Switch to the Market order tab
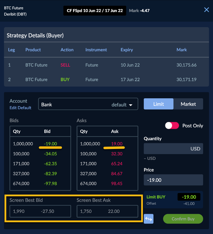The image size is (213, 234). pyautogui.click(x=188, y=104)
